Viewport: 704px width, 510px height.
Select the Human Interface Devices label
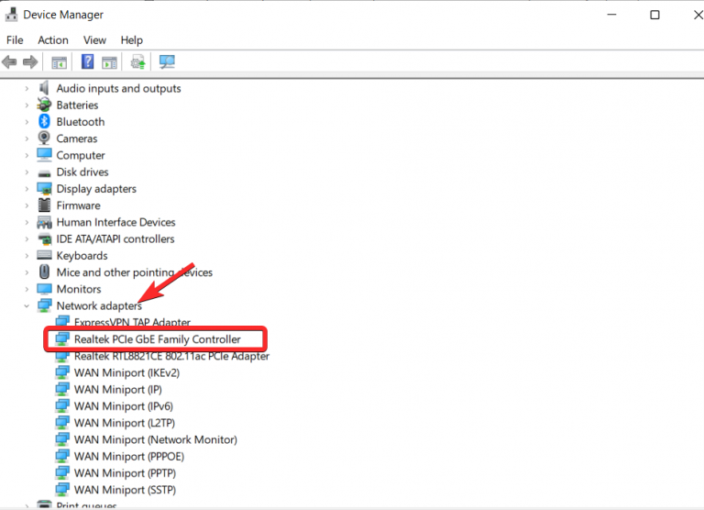pos(115,222)
